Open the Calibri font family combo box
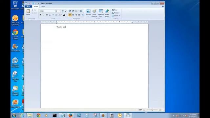 47,11
